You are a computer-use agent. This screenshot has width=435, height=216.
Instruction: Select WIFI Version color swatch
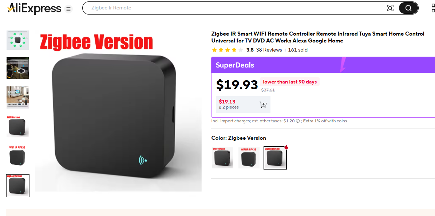click(222, 158)
